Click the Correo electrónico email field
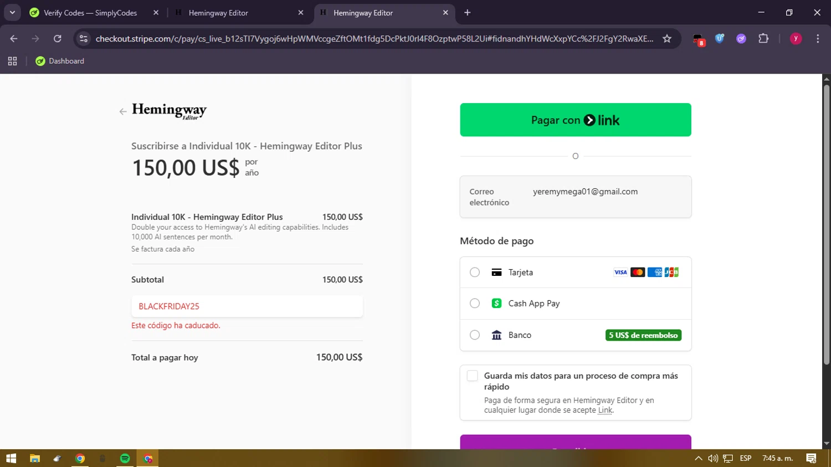The height and width of the screenshot is (467, 831). point(576,197)
